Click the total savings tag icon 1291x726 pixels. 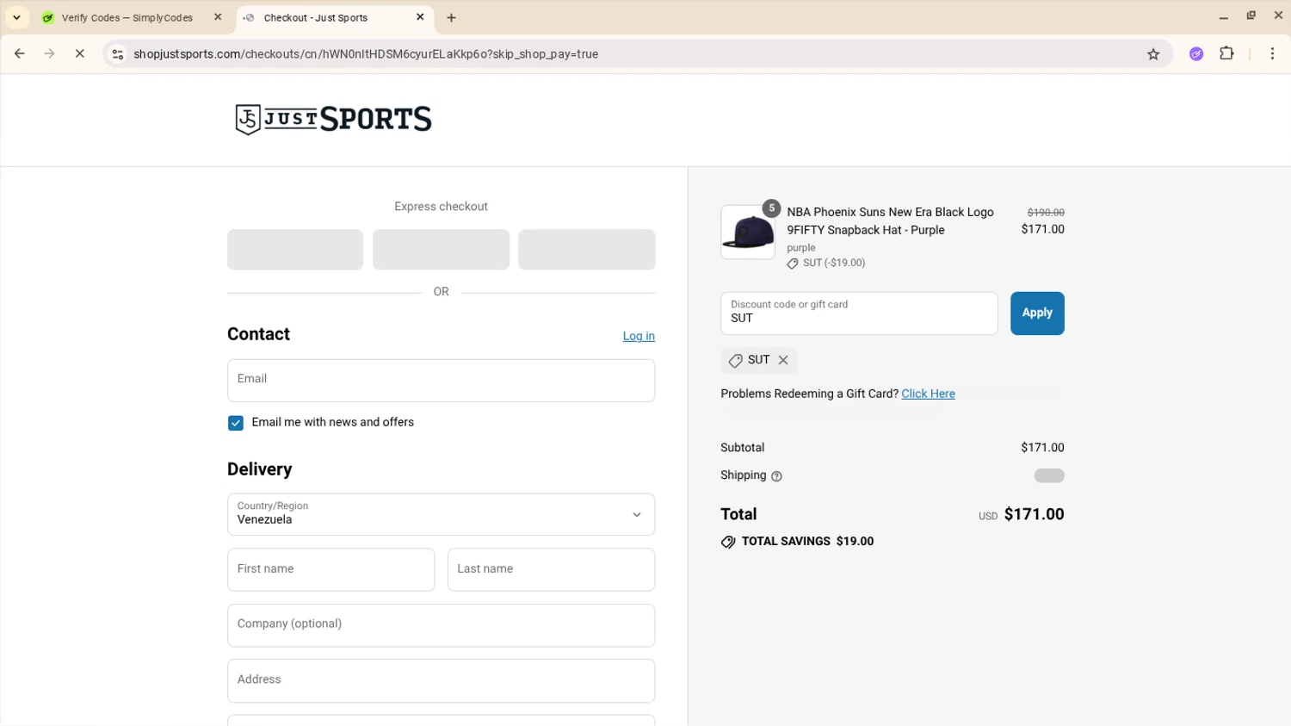pyautogui.click(x=728, y=542)
